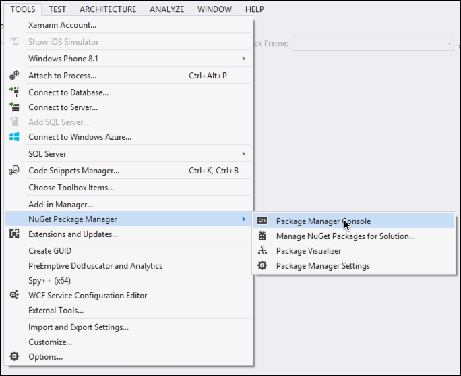This screenshot has height=376, width=461.
Task: Click the Extensions and Updates icon
Action: click(x=14, y=234)
